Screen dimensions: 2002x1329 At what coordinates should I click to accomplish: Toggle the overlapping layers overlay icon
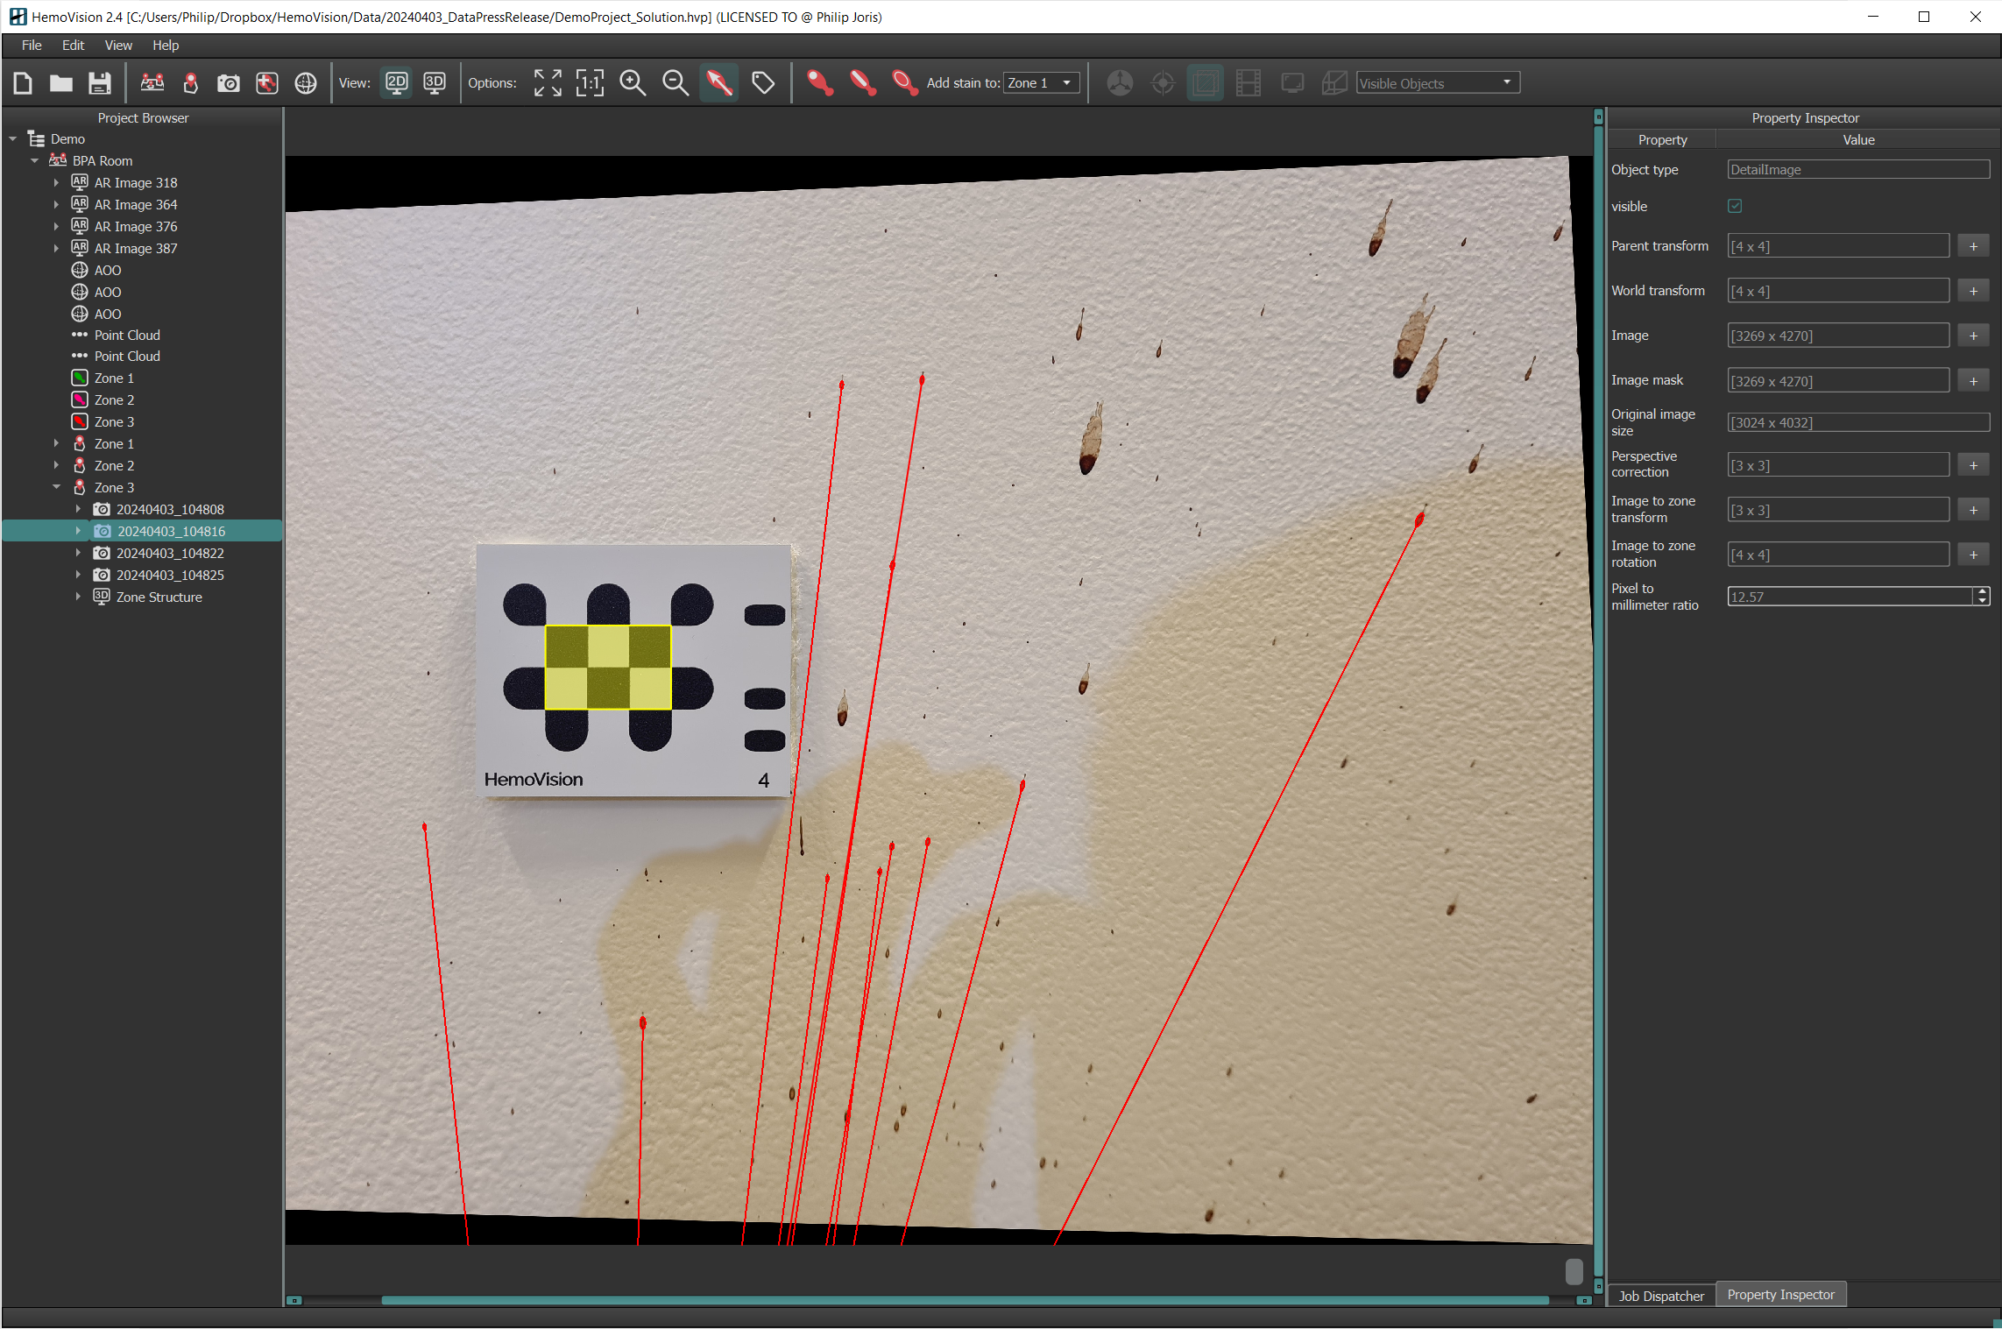click(1206, 83)
